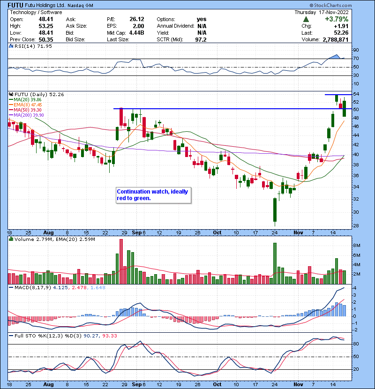Click the MA(20) 39.86 legend entry
375x389 pixels.
click(25, 99)
